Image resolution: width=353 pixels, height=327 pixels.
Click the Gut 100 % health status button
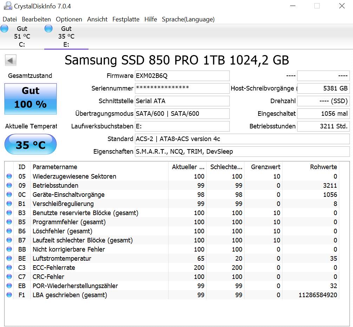(x=31, y=99)
